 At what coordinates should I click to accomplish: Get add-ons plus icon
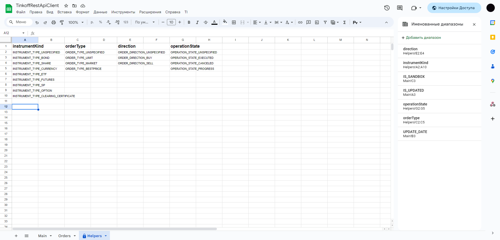(493, 119)
